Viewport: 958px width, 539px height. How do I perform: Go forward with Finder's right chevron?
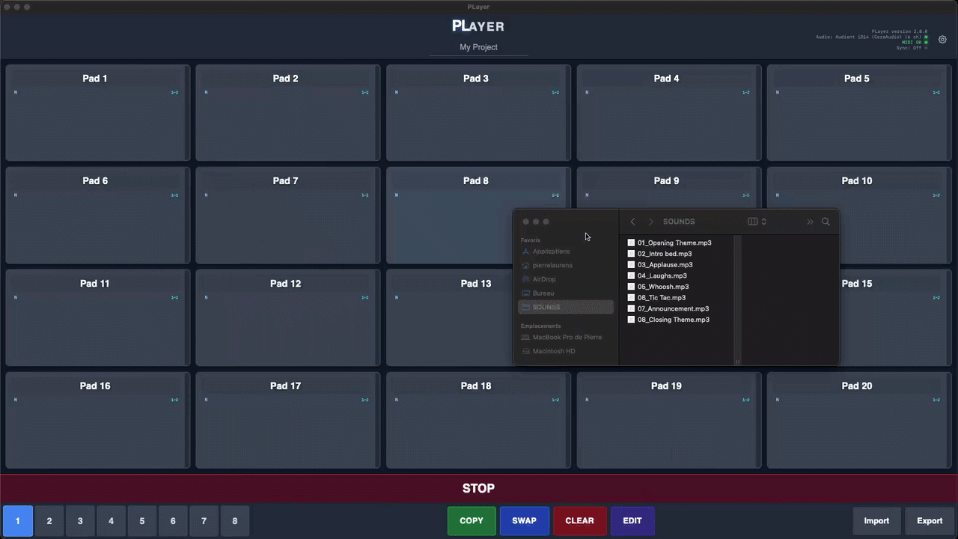click(x=650, y=222)
